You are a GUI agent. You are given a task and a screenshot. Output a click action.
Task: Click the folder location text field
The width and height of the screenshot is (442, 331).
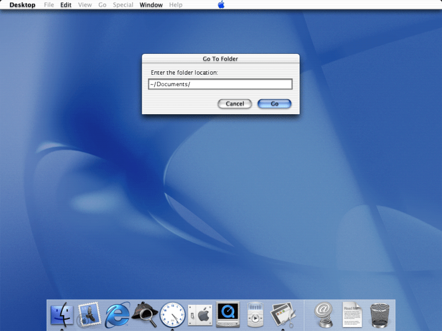pyautogui.click(x=220, y=84)
